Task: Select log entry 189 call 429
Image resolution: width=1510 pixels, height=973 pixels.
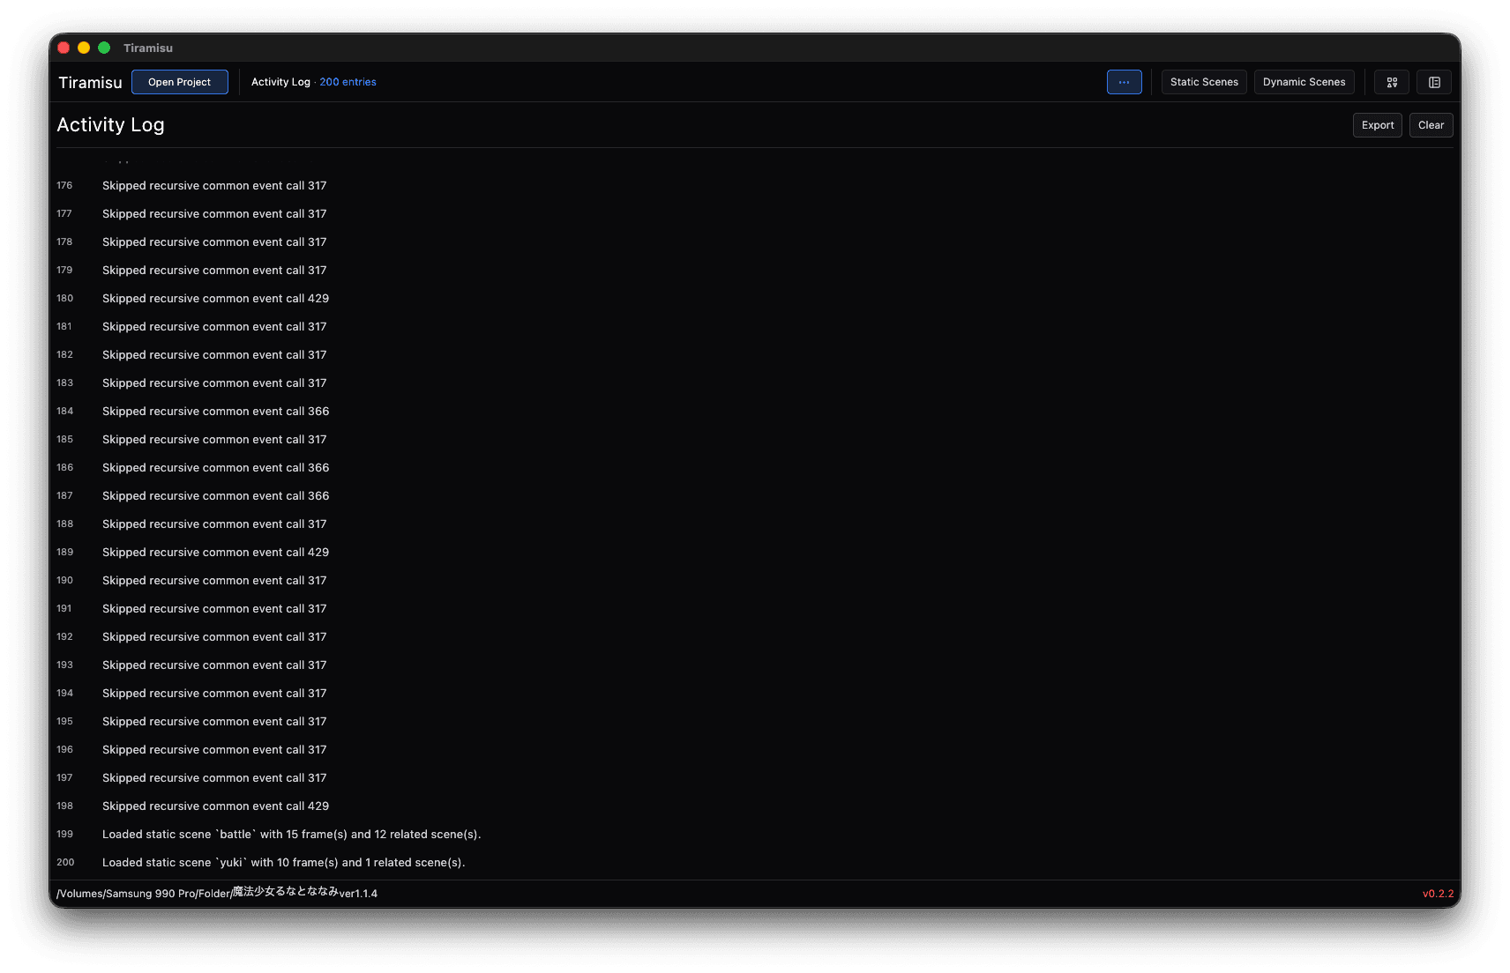Action: [754, 553]
